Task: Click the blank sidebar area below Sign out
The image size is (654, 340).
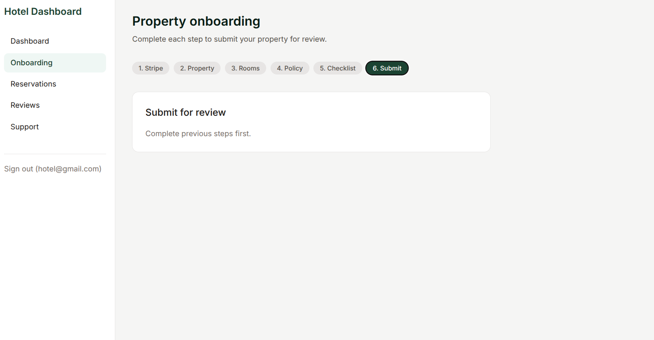Action: tap(57, 256)
